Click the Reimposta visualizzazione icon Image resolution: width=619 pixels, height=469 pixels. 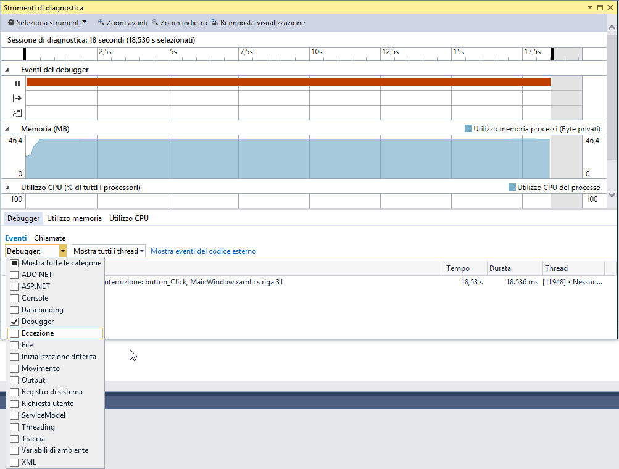click(215, 22)
